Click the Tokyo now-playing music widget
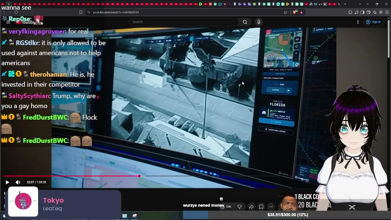 click(64, 203)
